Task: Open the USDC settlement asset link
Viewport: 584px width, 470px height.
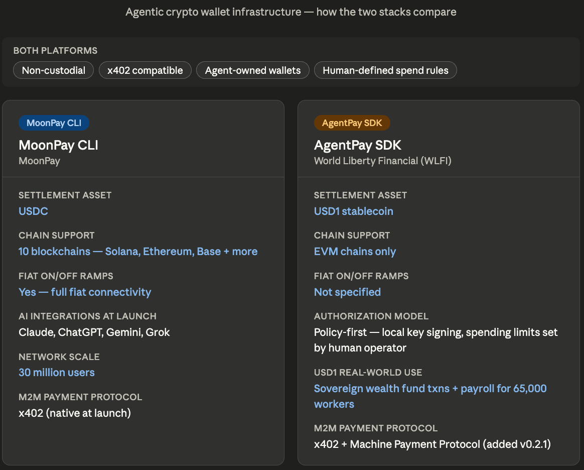Action: coord(33,211)
